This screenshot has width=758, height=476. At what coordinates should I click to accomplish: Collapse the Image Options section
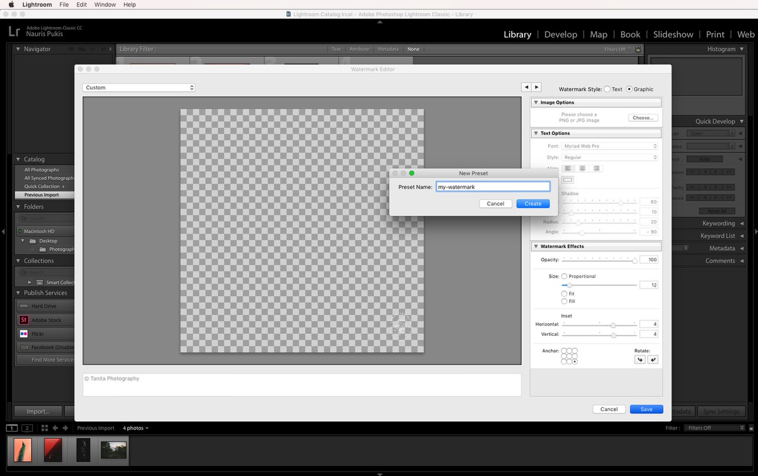point(536,102)
